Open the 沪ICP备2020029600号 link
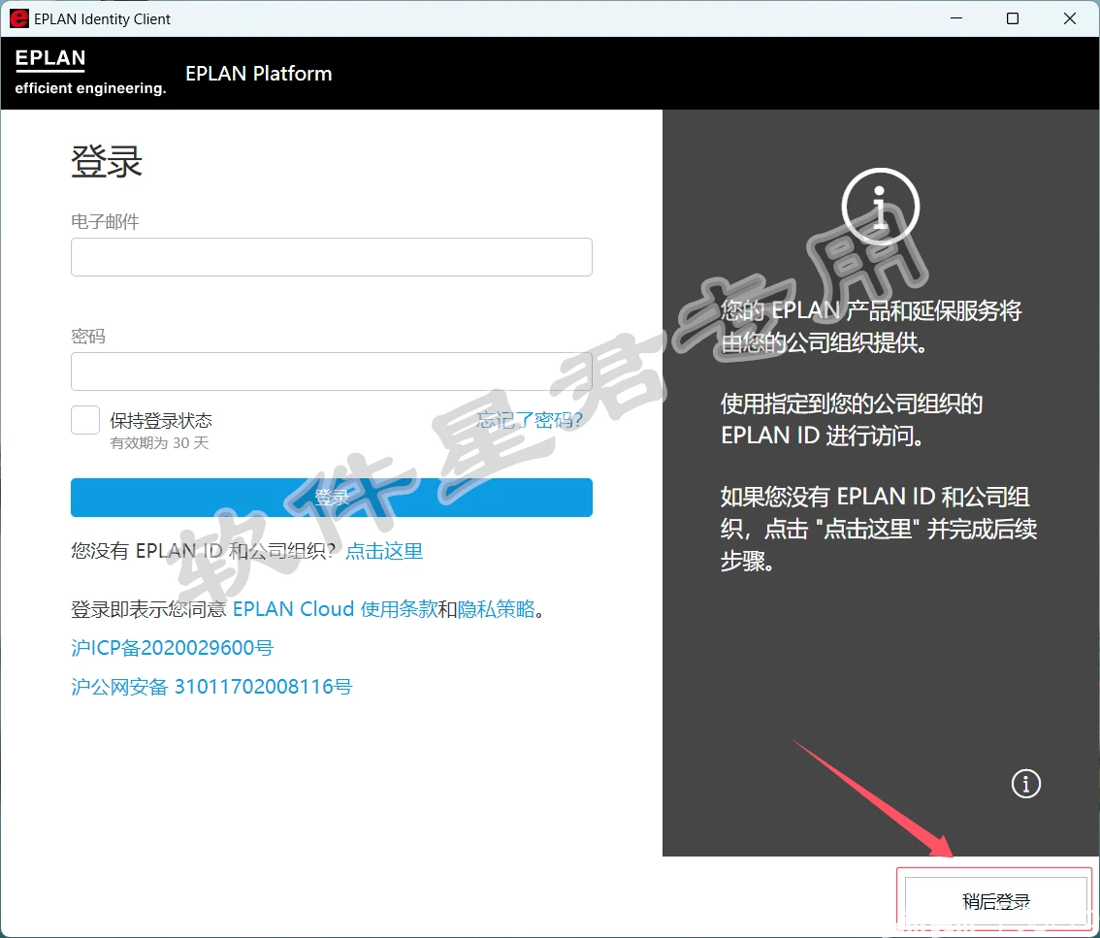 [172, 648]
